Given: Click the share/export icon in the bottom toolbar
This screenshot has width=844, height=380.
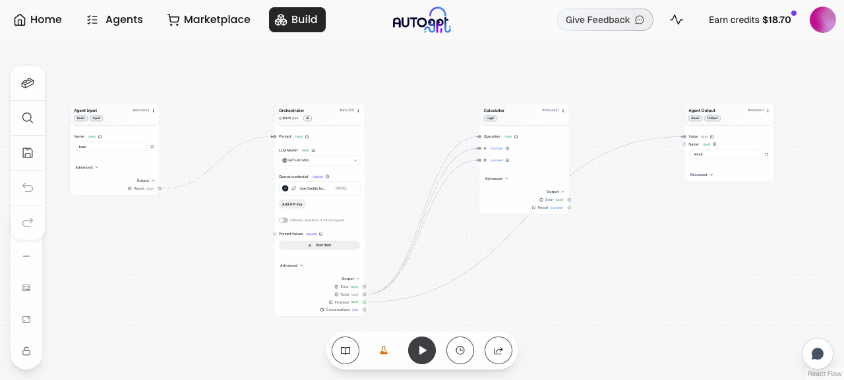Looking at the screenshot, I should (x=498, y=350).
